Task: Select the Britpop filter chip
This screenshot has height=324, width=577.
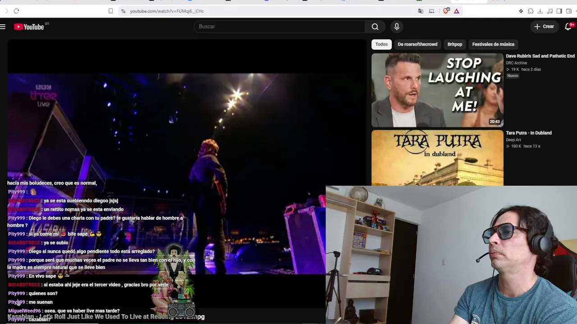Action: click(x=455, y=44)
